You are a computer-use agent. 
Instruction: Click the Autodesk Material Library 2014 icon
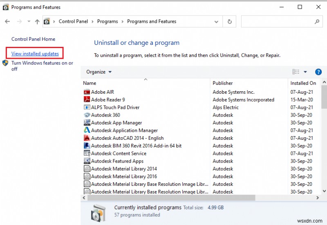pos(87,169)
